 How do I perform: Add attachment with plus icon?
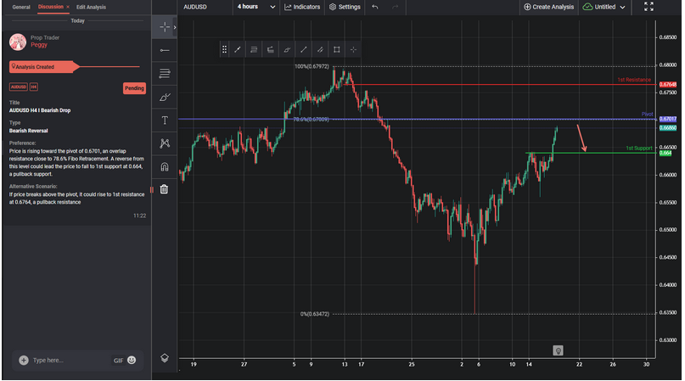click(24, 361)
